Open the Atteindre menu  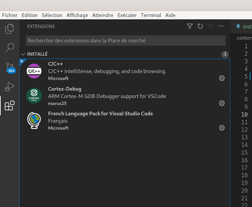click(103, 15)
